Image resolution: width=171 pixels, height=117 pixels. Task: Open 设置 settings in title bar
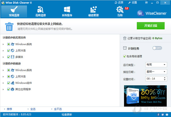[x=132, y=2]
